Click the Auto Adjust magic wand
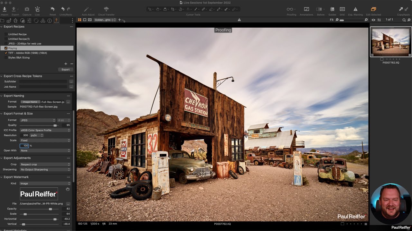 pyautogui.click(x=86, y=9)
